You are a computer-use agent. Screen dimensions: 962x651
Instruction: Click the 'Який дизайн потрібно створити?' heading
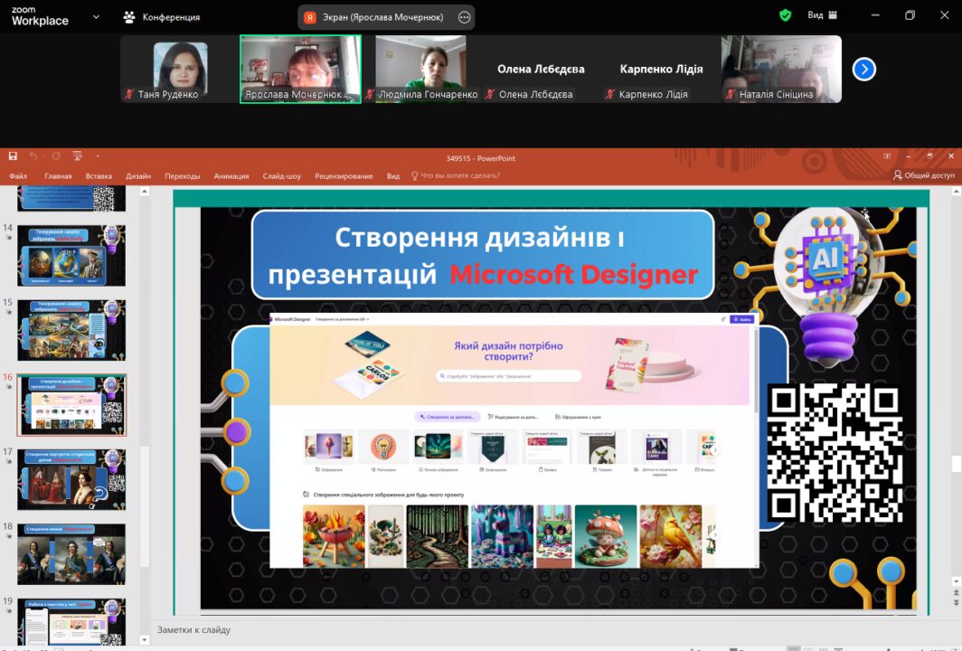coord(508,351)
